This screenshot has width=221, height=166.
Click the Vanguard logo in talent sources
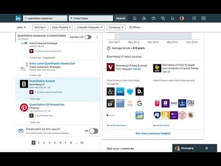110,67
